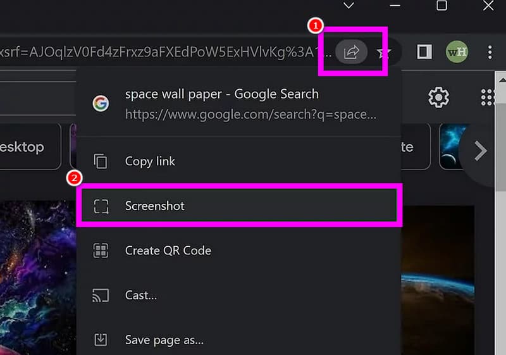Screen dimensions: 506x355
Task: Click the google.com/search URL text
Action: [250, 115]
